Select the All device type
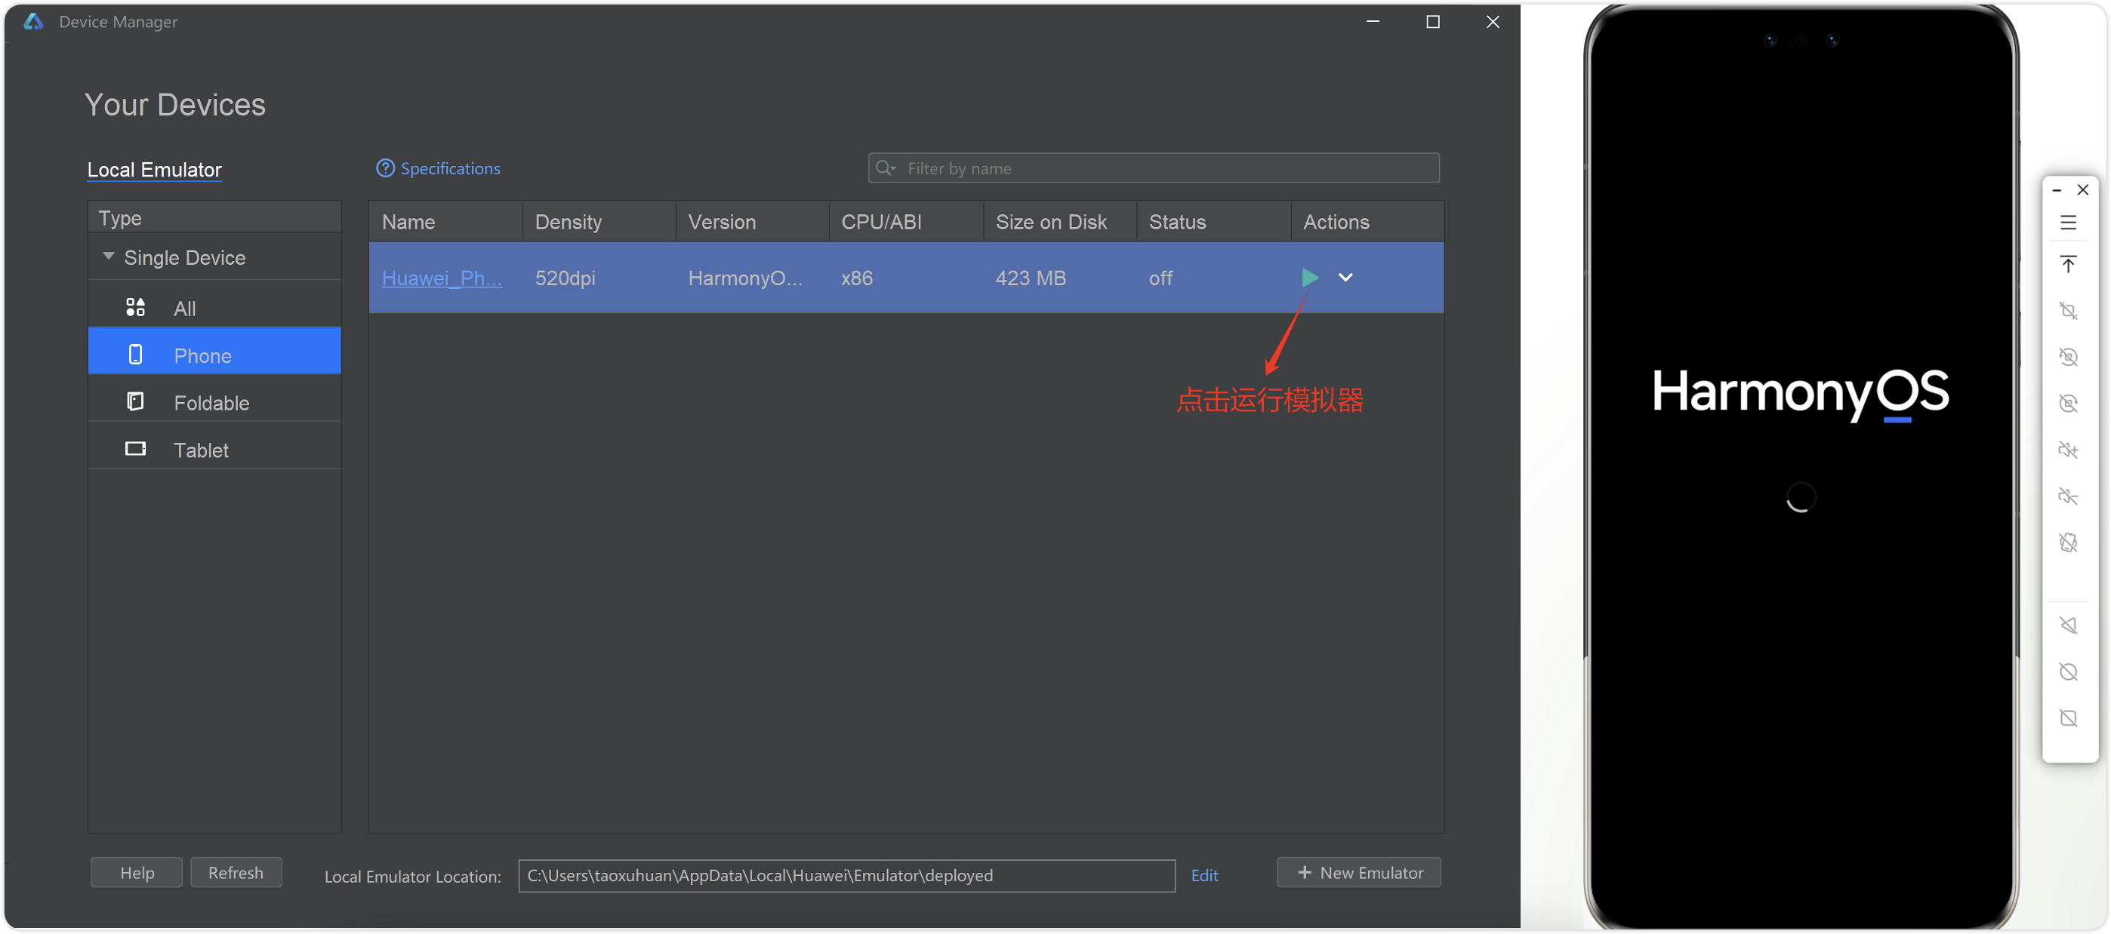This screenshot has width=2111, height=934. (x=214, y=308)
